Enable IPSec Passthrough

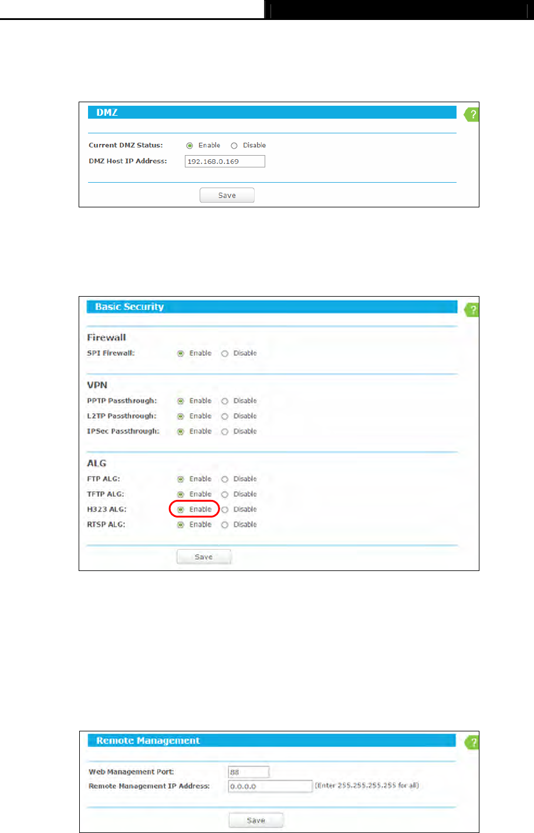(181, 432)
